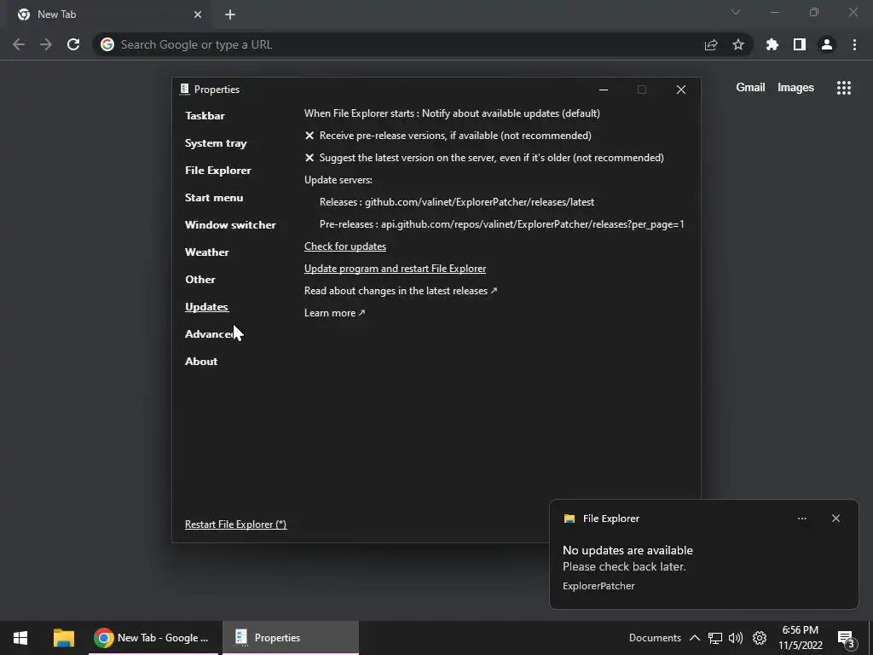The image size is (873, 655).
Task: Close the New Tab tab
Action: click(x=198, y=14)
